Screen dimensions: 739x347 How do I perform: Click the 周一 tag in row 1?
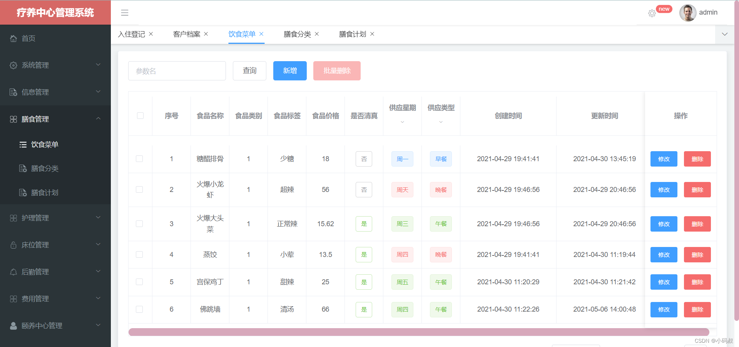(402, 159)
